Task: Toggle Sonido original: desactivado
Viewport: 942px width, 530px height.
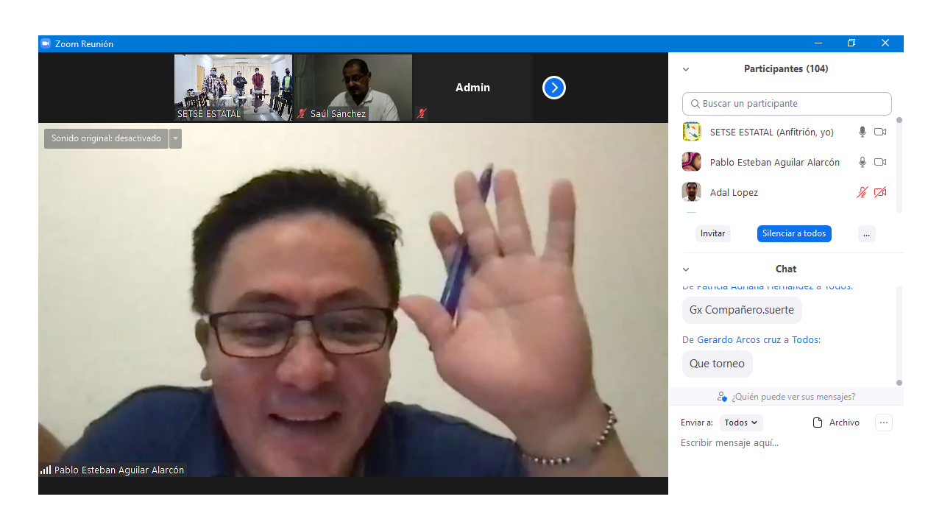Action: pyautogui.click(x=106, y=138)
